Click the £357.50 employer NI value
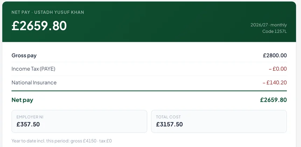The height and width of the screenshot is (147, 301). [x=28, y=124]
